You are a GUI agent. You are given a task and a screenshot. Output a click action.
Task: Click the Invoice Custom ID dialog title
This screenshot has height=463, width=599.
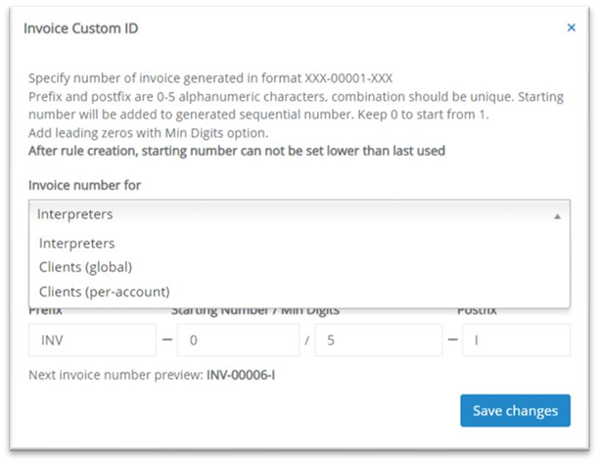81,28
